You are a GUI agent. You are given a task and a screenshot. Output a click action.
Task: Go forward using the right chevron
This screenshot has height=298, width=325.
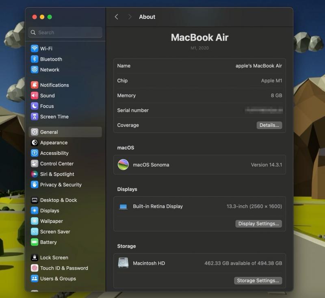pyautogui.click(x=130, y=17)
